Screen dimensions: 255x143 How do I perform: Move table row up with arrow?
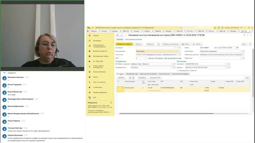[x=130, y=78]
